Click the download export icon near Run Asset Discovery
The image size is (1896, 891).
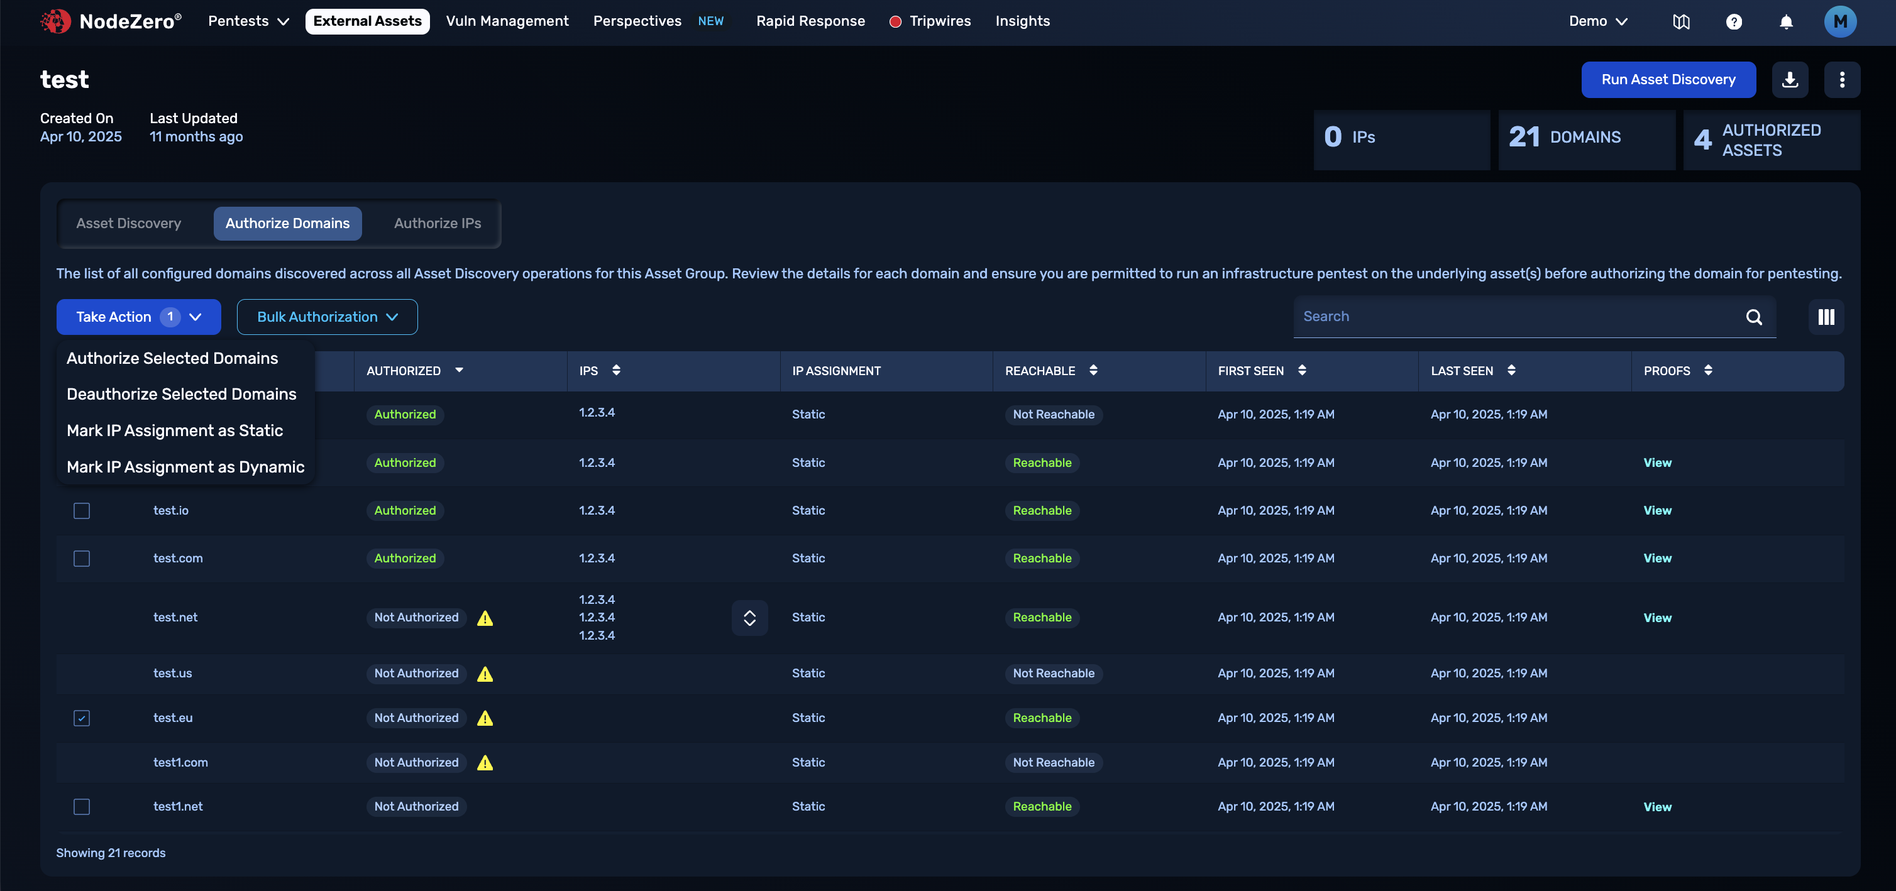point(1790,79)
